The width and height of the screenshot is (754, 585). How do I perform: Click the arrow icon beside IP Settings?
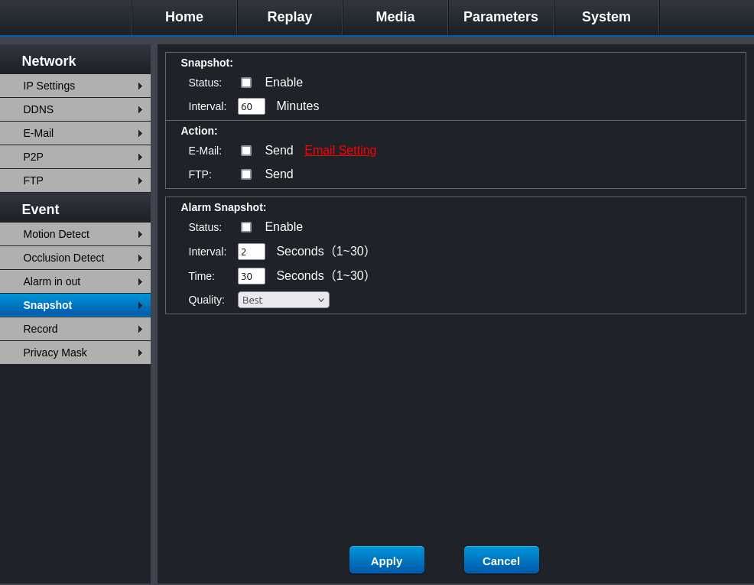coord(140,86)
